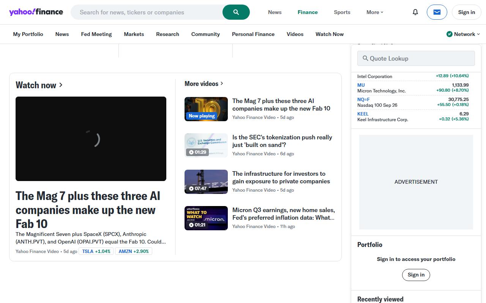The height and width of the screenshot is (303, 486).
Task: Click the MU change +90.80 (+8.70%)
Action: tap(453, 90)
